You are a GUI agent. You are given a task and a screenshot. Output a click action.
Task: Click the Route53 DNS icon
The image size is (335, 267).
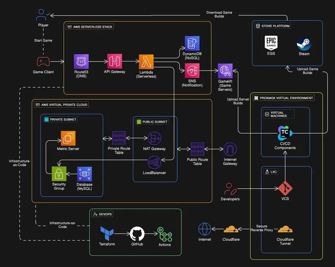click(x=81, y=62)
